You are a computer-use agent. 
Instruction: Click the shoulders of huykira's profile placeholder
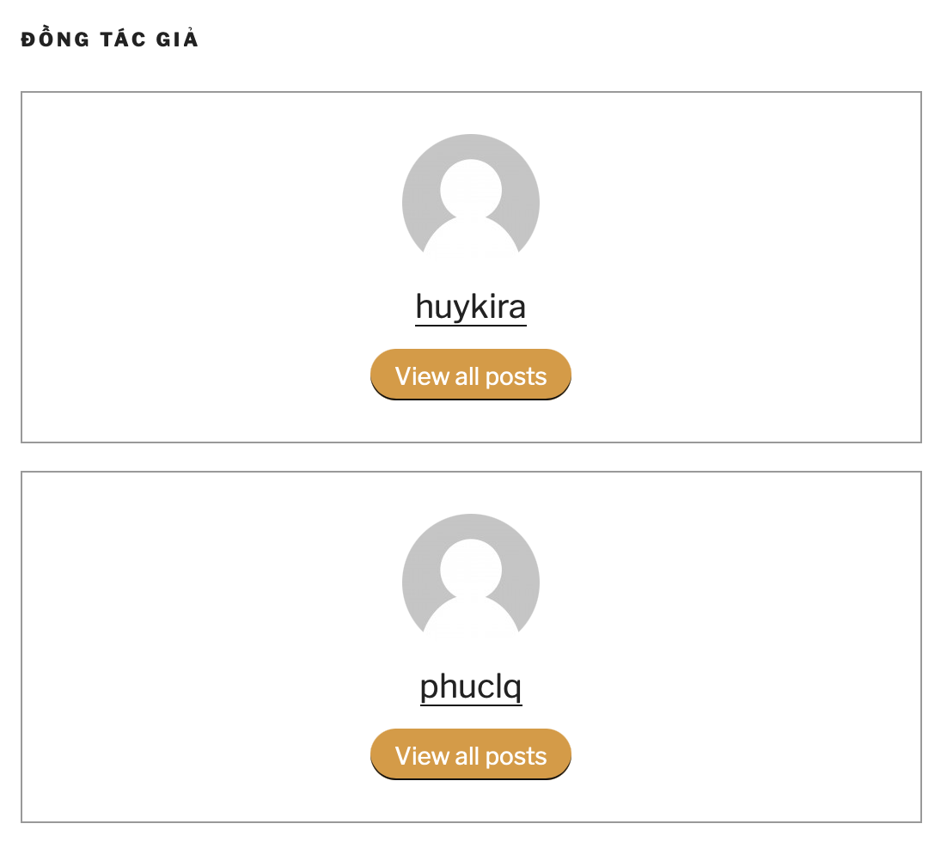coord(470,239)
